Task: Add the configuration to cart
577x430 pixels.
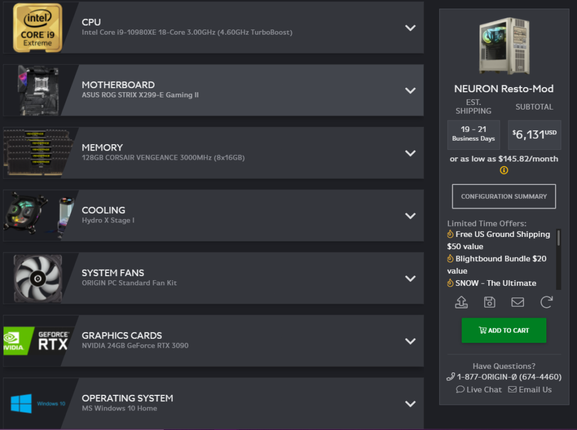Action: [504, 330]
